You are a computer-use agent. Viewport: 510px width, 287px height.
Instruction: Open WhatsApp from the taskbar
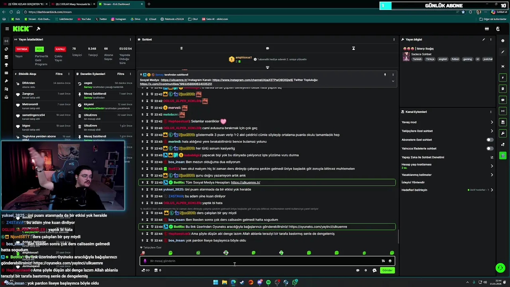[295, 282]
